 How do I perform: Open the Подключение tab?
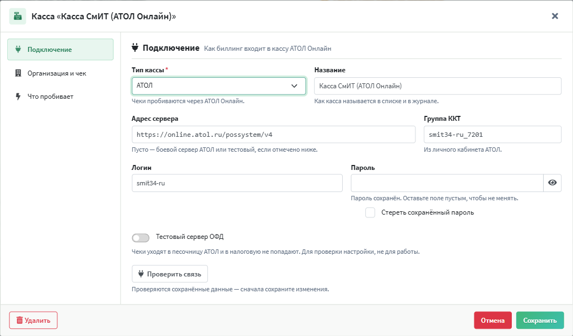[x=60, y=50]
